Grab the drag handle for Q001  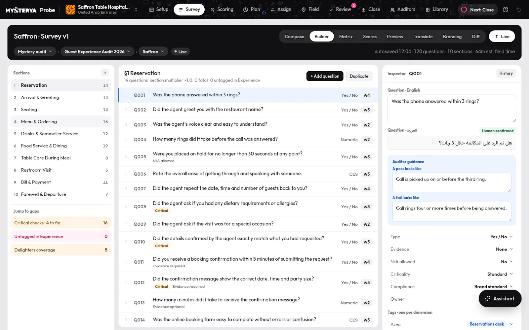[x=126, y=95]
